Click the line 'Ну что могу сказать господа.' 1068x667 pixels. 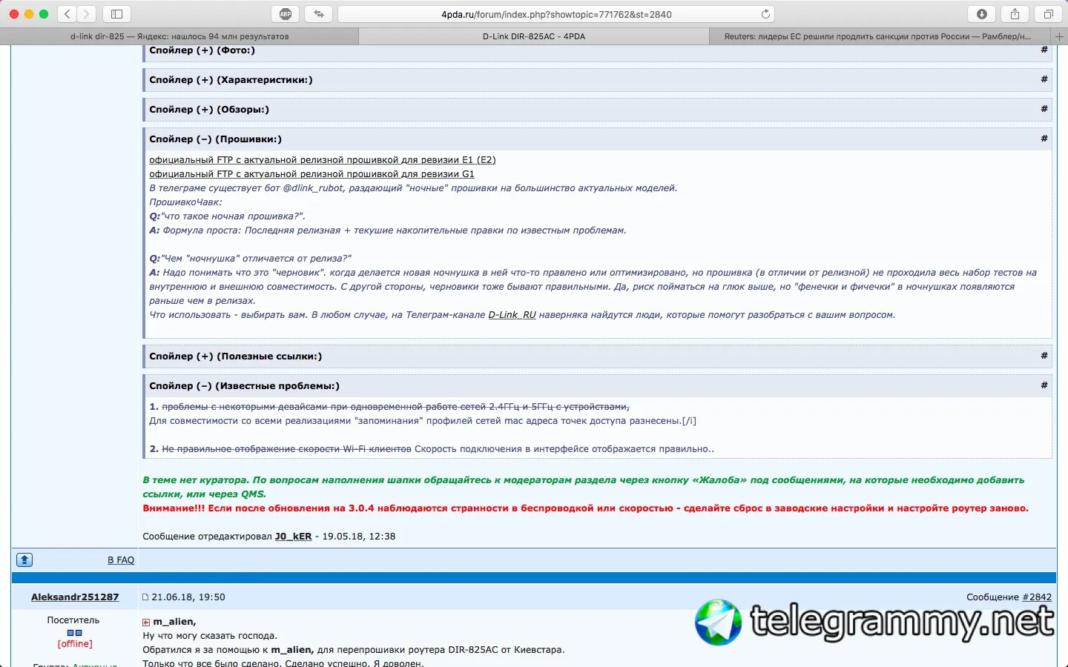pos(210,636)
